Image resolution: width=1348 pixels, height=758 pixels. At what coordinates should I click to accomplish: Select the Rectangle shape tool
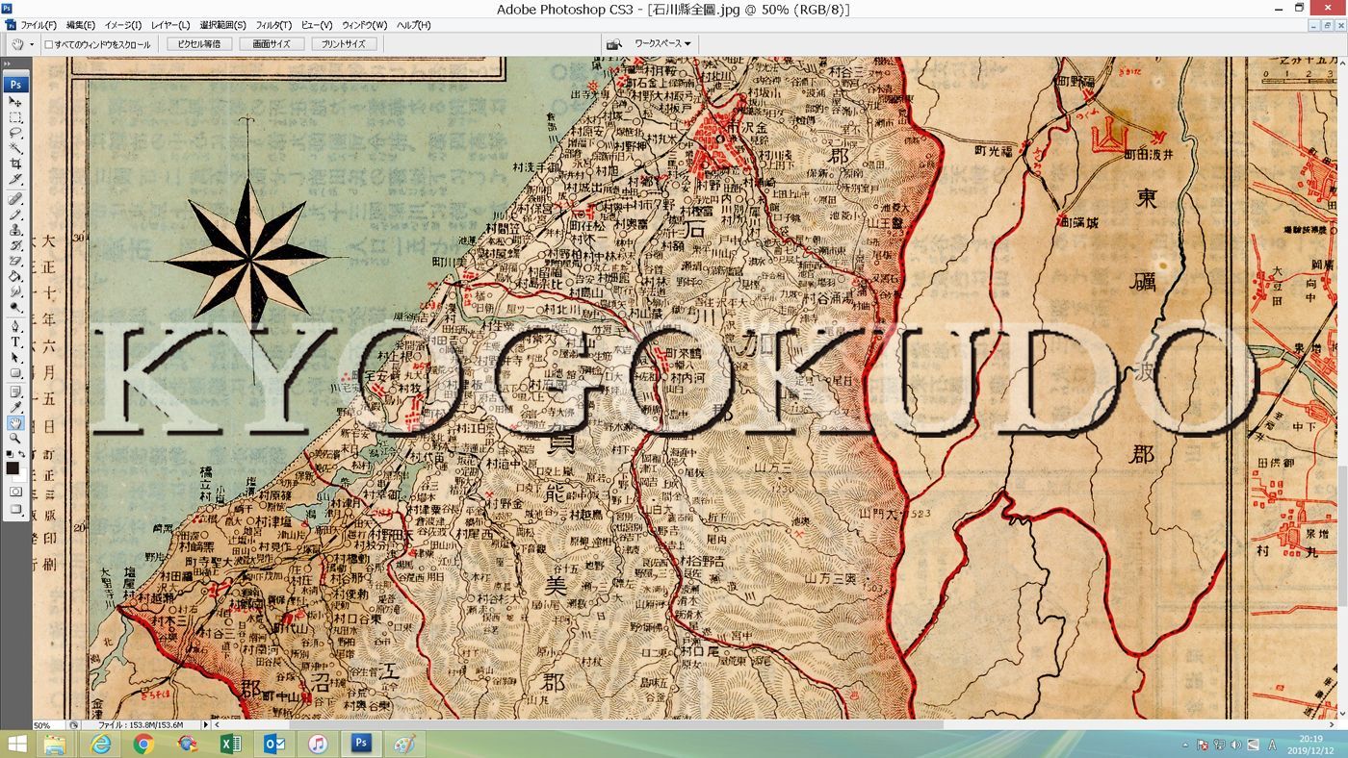(15, 372)
